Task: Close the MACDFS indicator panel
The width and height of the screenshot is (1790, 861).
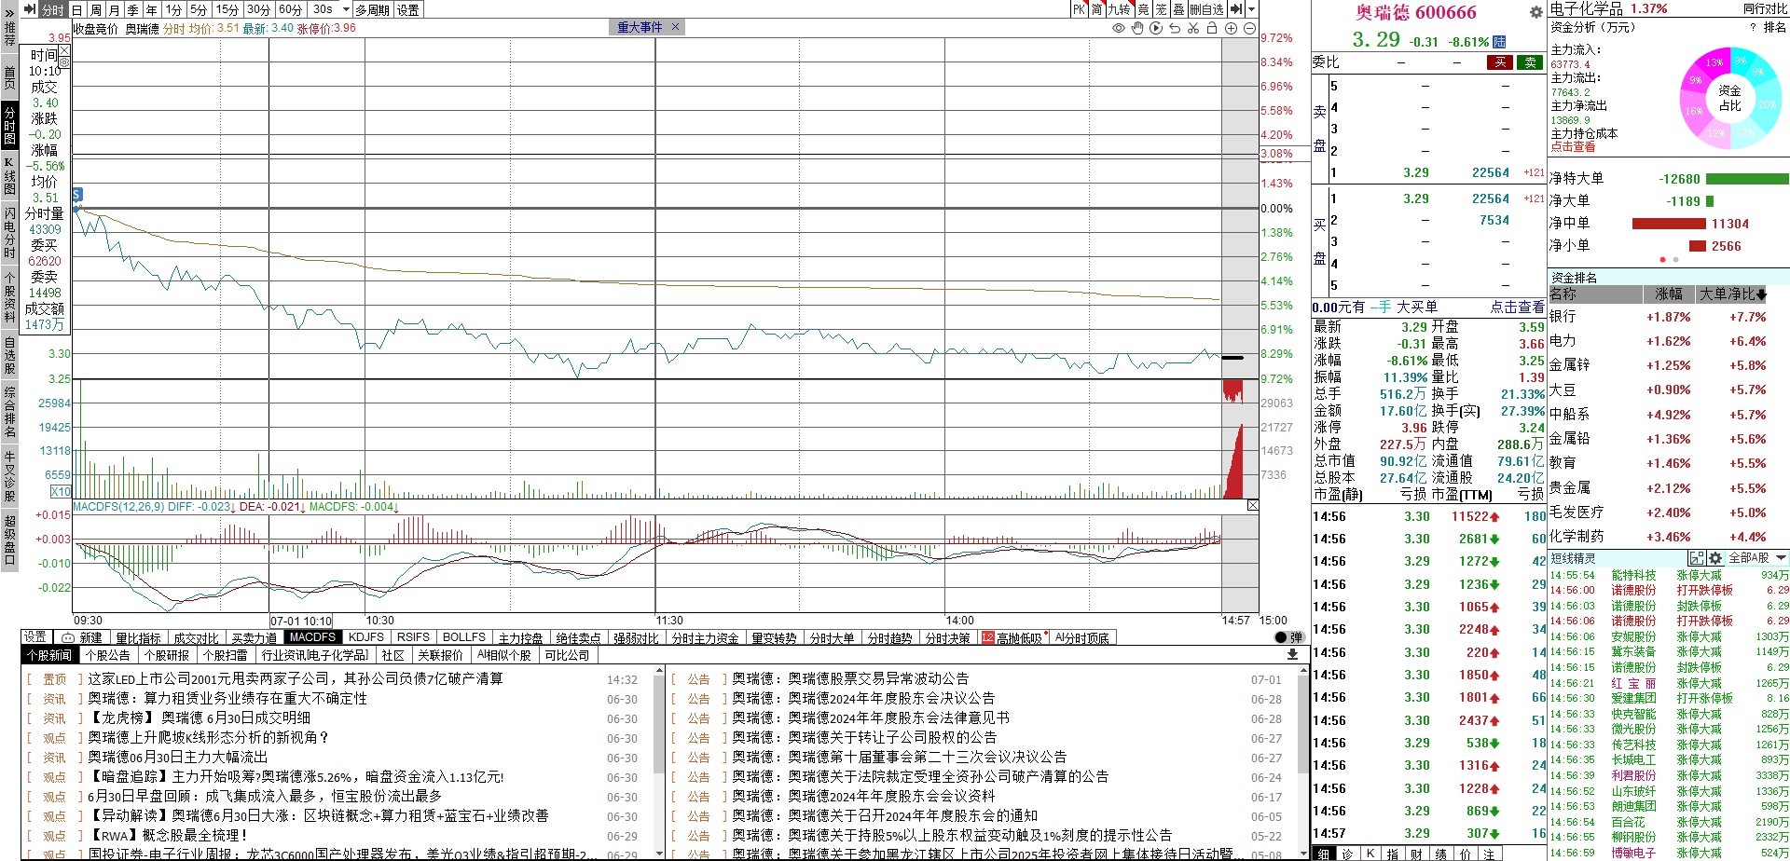Action: click(1252, 505)
